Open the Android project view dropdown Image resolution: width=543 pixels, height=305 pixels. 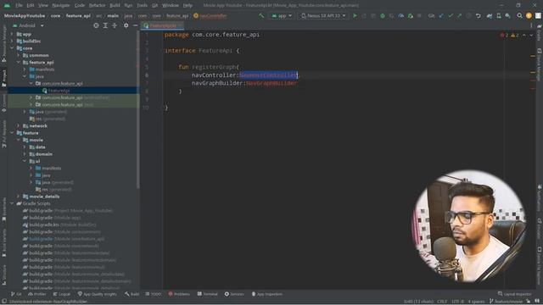click(28, 25)
